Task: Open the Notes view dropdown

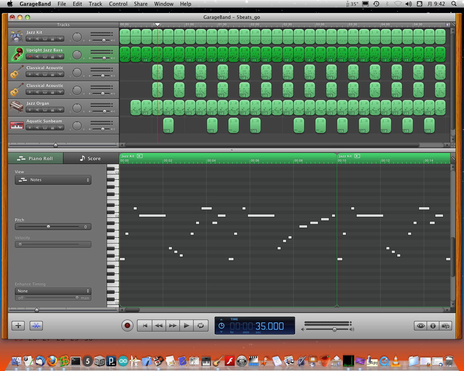Action: click(53, 180)
